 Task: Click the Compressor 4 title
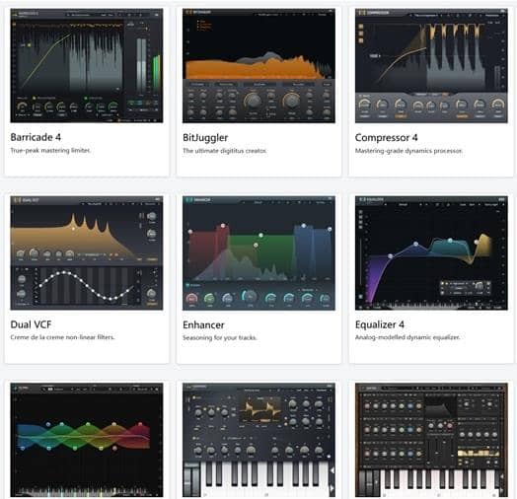pyautogui.click(x=386, y=137)
